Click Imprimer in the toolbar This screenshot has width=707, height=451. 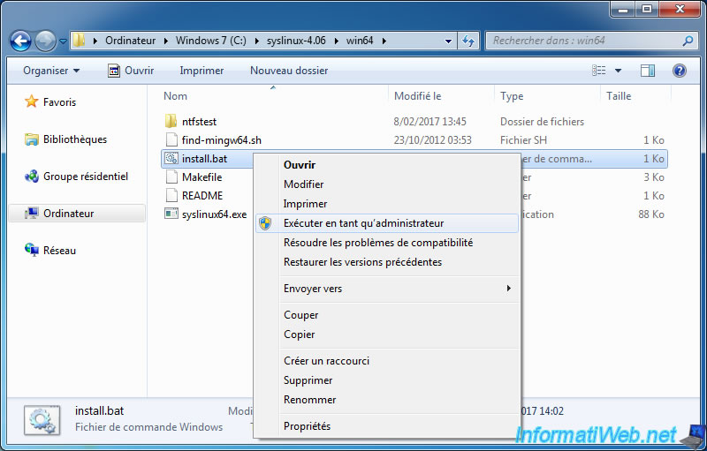(x=201, y=71)
